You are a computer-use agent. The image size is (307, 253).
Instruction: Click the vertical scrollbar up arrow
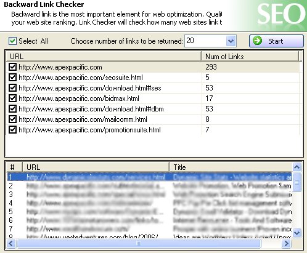point(297,167)
